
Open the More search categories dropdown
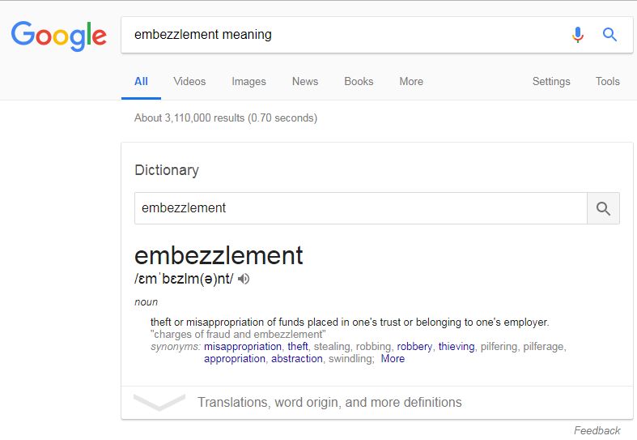pyautogui.click(x=411, y=81)
